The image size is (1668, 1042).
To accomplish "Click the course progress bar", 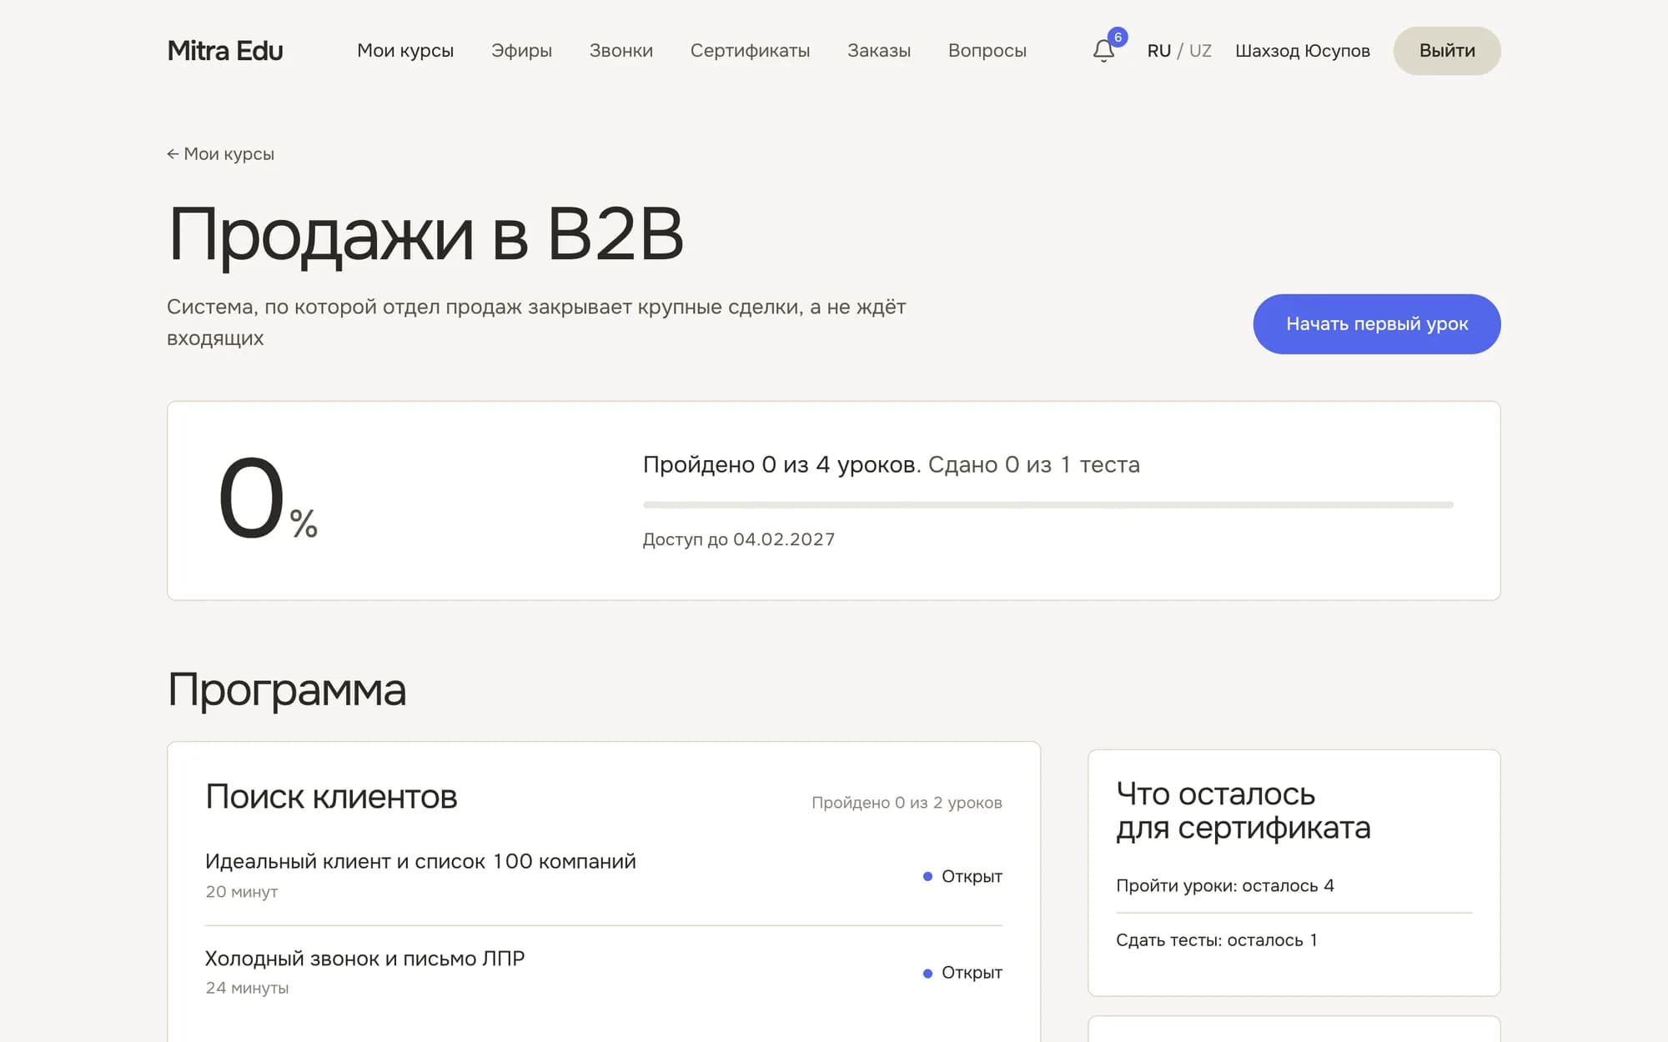I will click(1048, 504).
